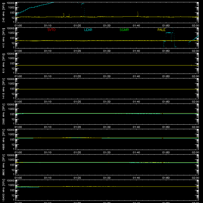Image resolution: width=203 pixels, height=203 pixels.
Task: Click the 100 y-axis label of the 610 MHz plot
Action: [12, 63]
